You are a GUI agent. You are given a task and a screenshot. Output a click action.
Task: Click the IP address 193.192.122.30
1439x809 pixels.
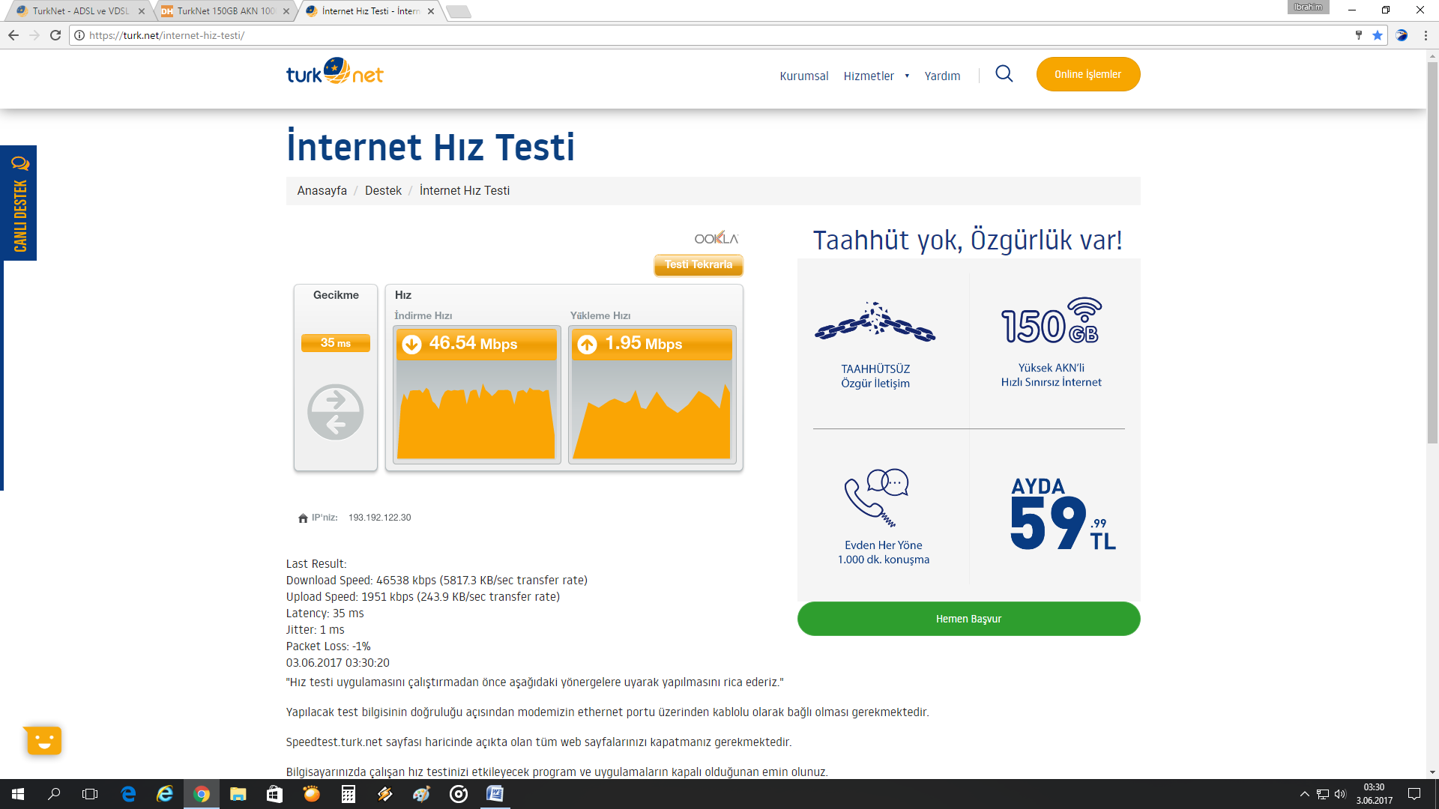tap(379, 518)
